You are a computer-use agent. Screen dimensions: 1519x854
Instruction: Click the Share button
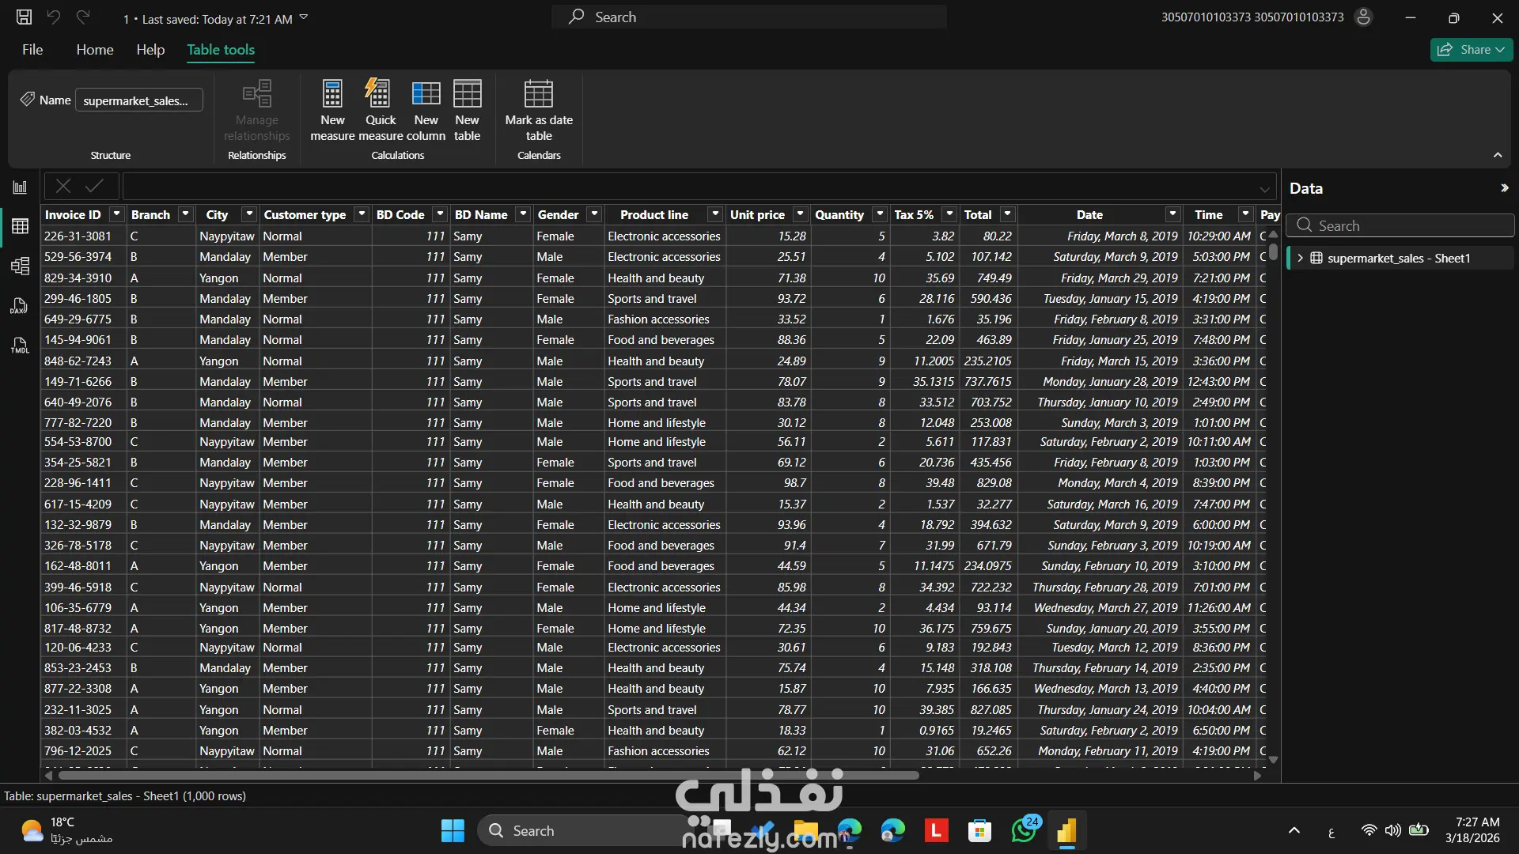pos(1471,50)
